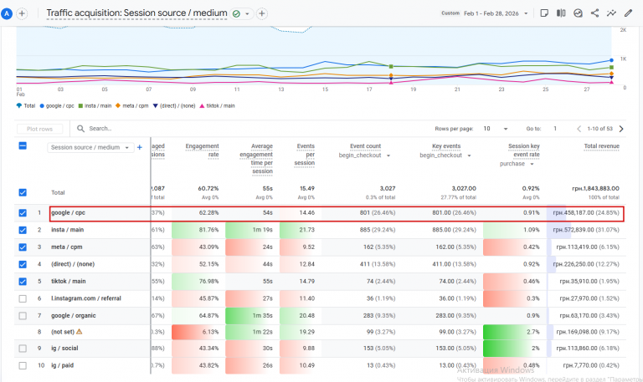Click the google / cpc row label
The height and width of the screenshot is (382, 643).
pyautogui.click(x=68, y=213)
